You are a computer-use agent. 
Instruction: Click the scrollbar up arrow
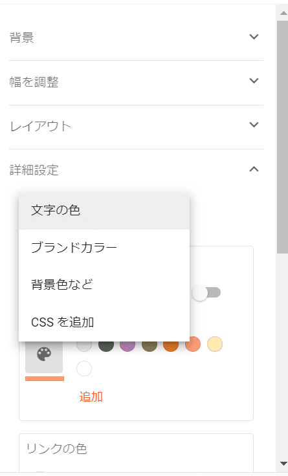tap(283, 13)
